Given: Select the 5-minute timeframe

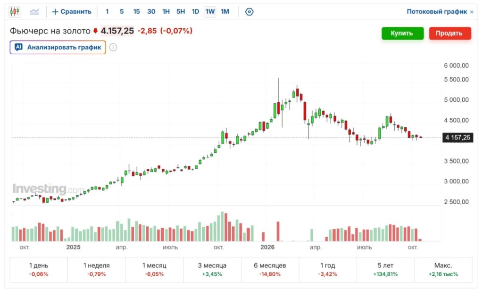Looking at the screenshot, I should click(x=122, y=12).
